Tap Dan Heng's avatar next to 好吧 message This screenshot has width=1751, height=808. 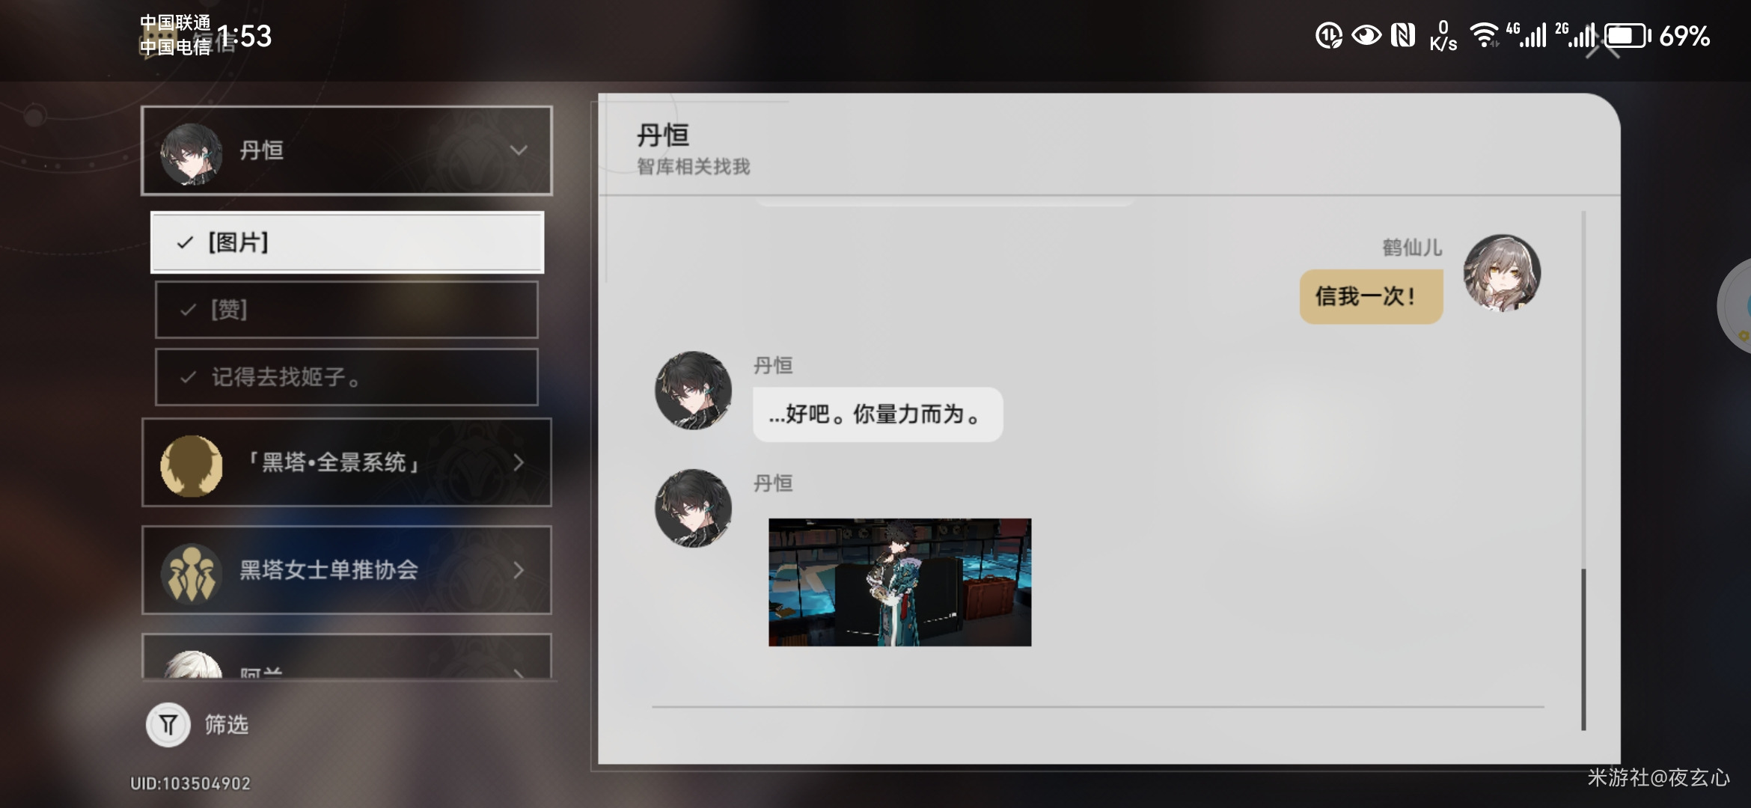(x=694, y=390)
